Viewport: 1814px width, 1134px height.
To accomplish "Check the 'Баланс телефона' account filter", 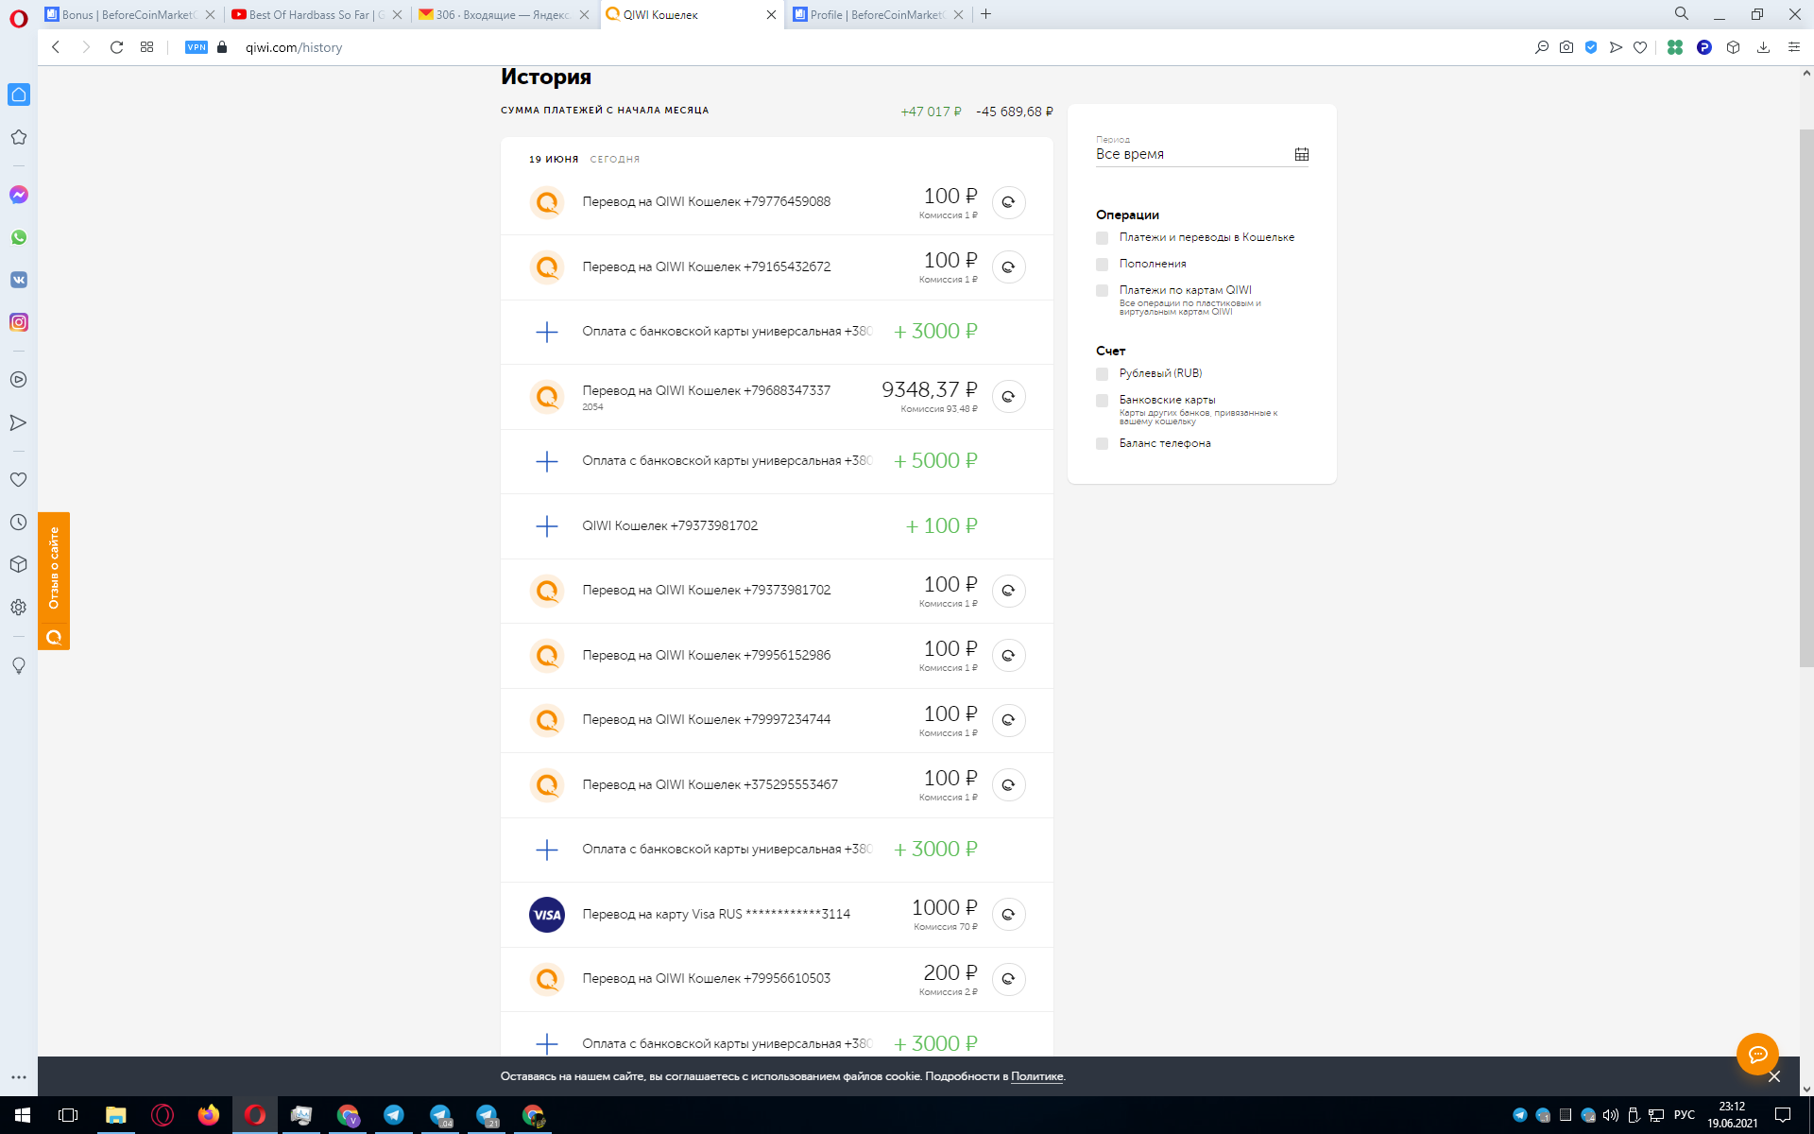I will [1102, 444].
